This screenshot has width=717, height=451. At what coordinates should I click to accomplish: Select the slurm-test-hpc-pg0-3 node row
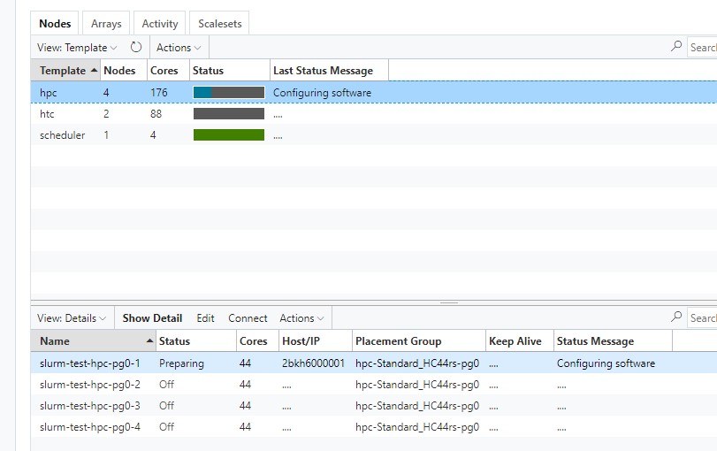point(90,406)
